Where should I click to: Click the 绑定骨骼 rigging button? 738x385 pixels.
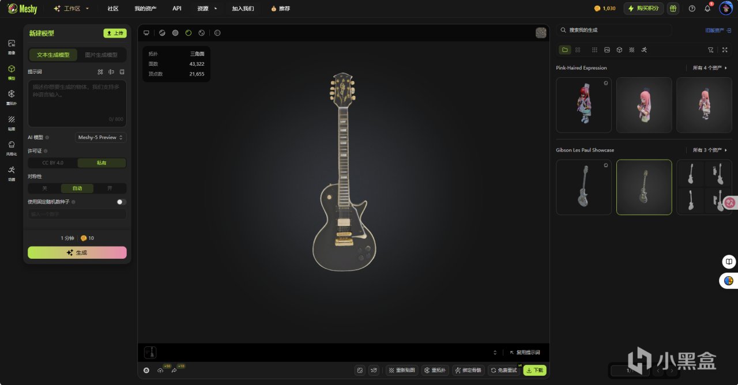(468, 370)
